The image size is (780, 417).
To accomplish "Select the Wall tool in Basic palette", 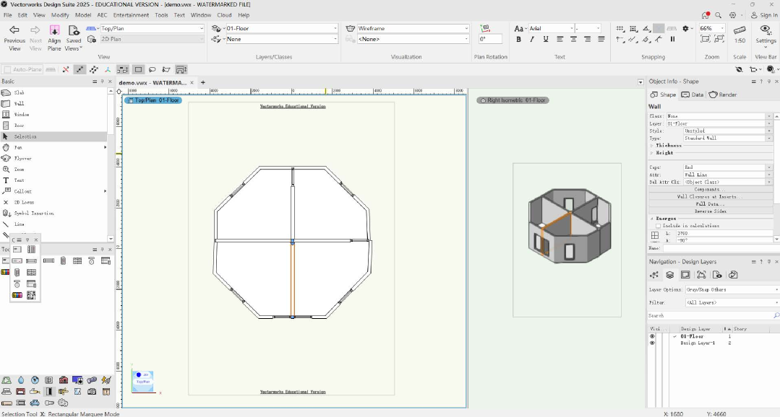I will click(x=20, y=103).
